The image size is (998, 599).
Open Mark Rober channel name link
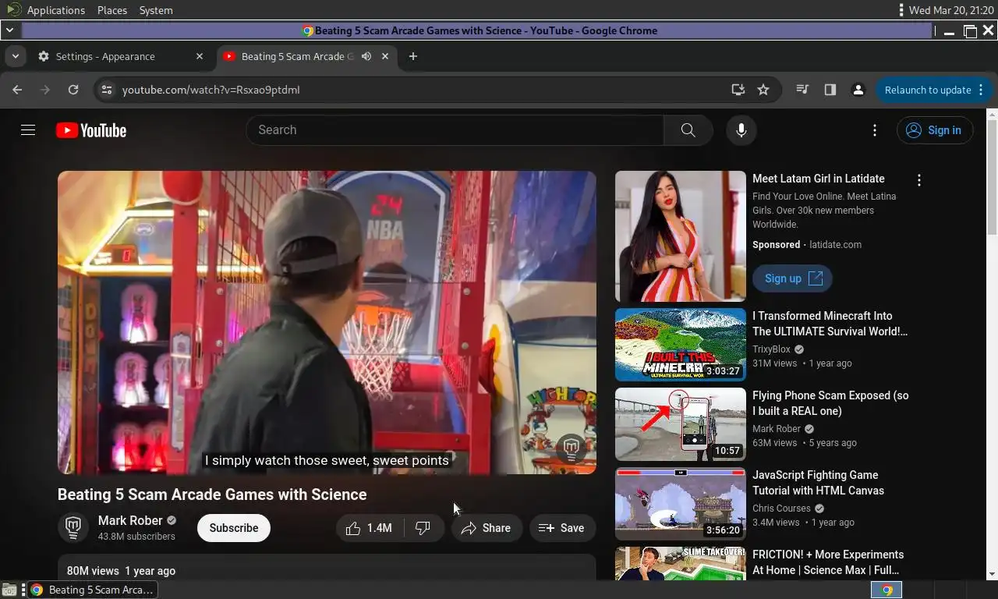click(x=130, y=520)
